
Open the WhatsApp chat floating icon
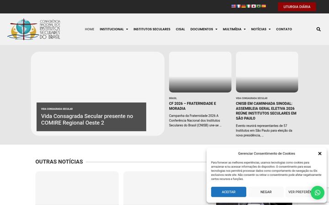[x=318, y=193]
